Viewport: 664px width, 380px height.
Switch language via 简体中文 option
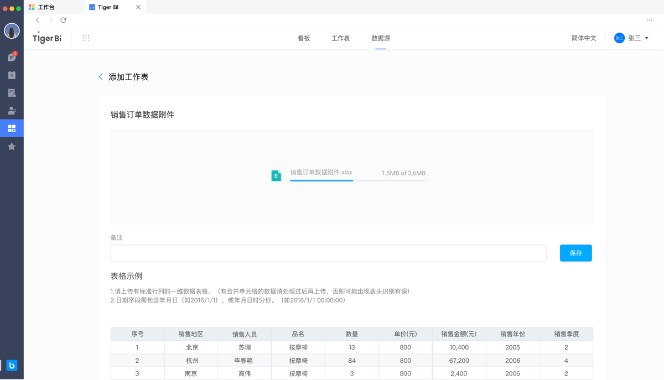[583, 38]
